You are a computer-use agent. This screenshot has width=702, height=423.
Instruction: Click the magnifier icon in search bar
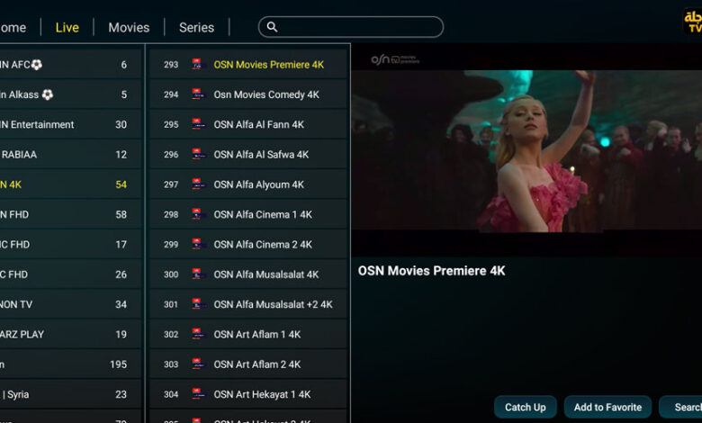point(273,28)
